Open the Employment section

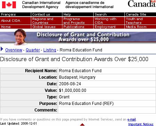click(105, 27)
